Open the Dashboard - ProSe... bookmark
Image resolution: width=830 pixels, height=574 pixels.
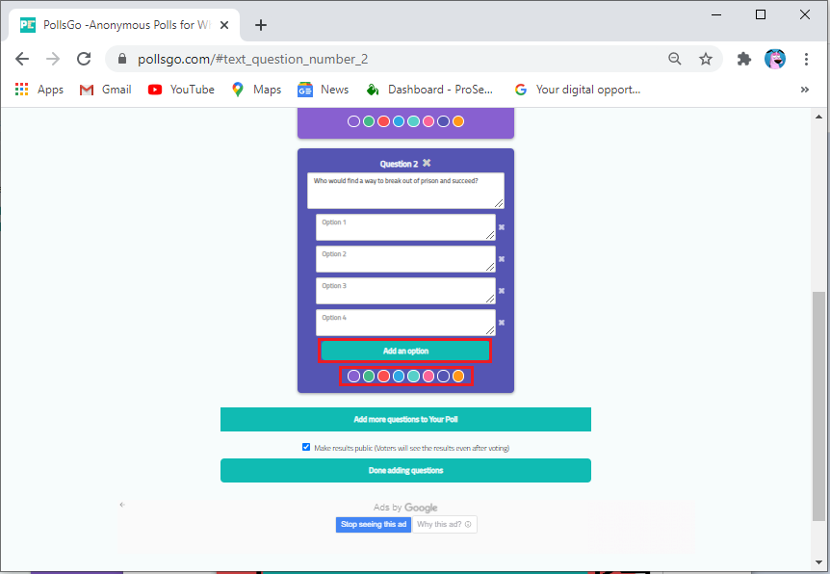coord(429,90)
